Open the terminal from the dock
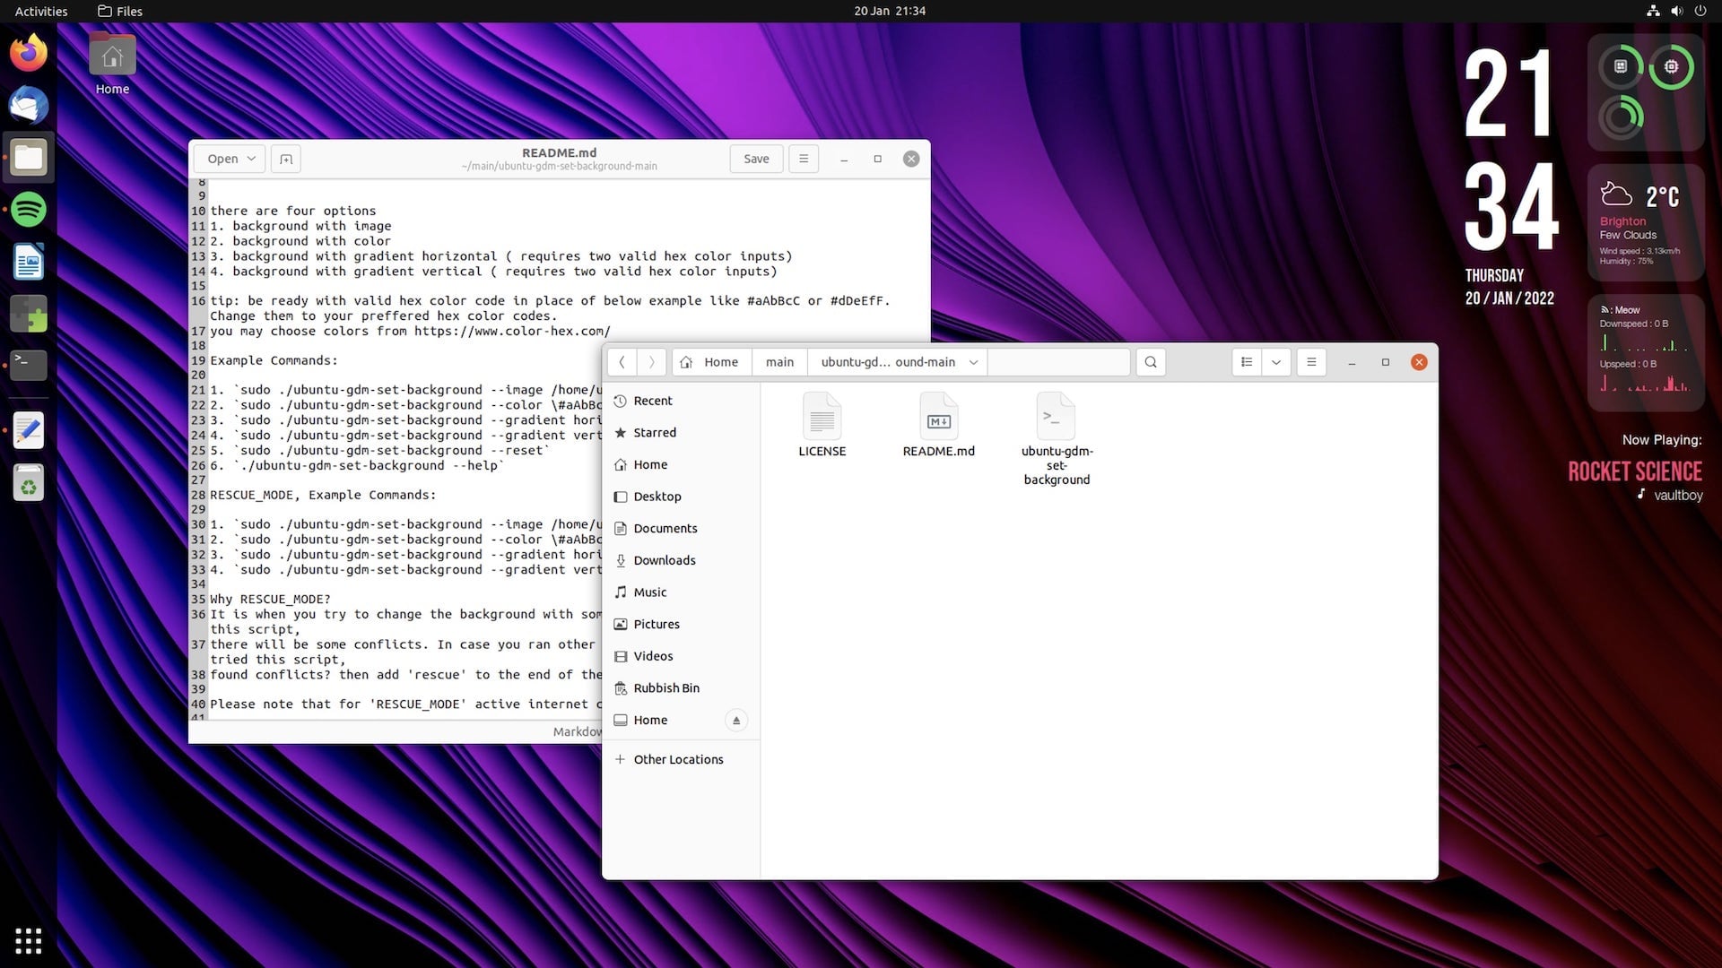Viewport: 1722px width, 968px height. coord(28,365)
